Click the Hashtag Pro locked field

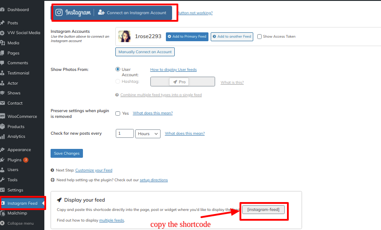click(x=182, y=82)
